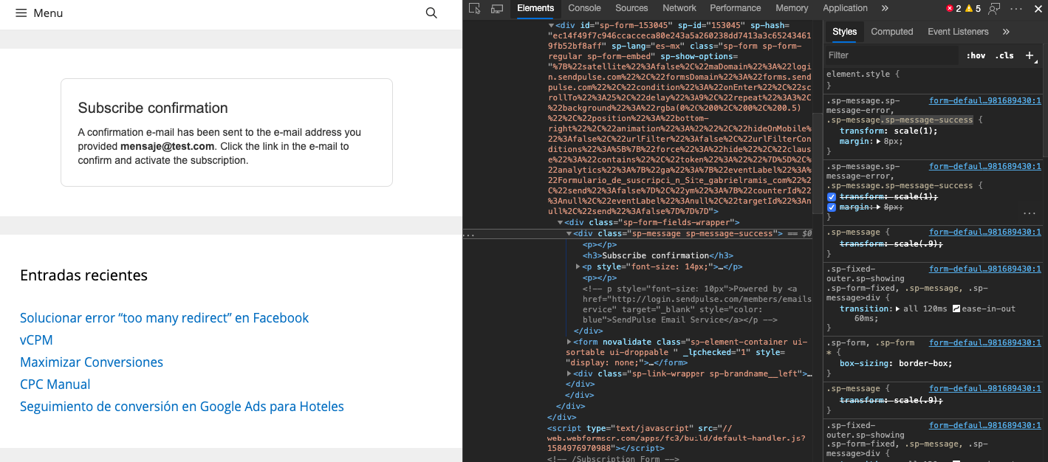1048x462 pixels.
Task: Click the yellow warnings count indicator
Action: click(973, 9)
